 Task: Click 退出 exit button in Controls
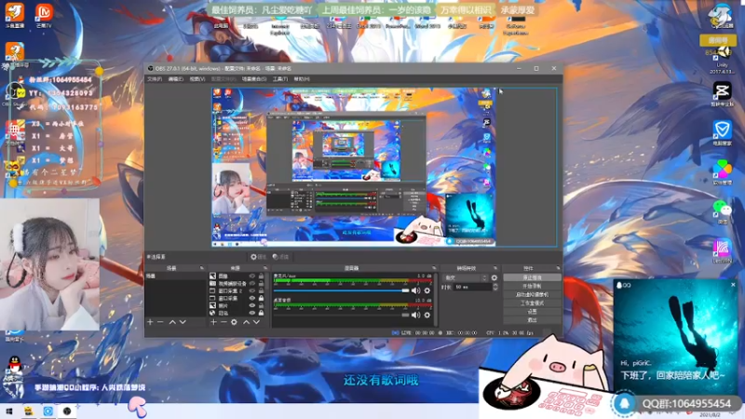pos(532,320)
